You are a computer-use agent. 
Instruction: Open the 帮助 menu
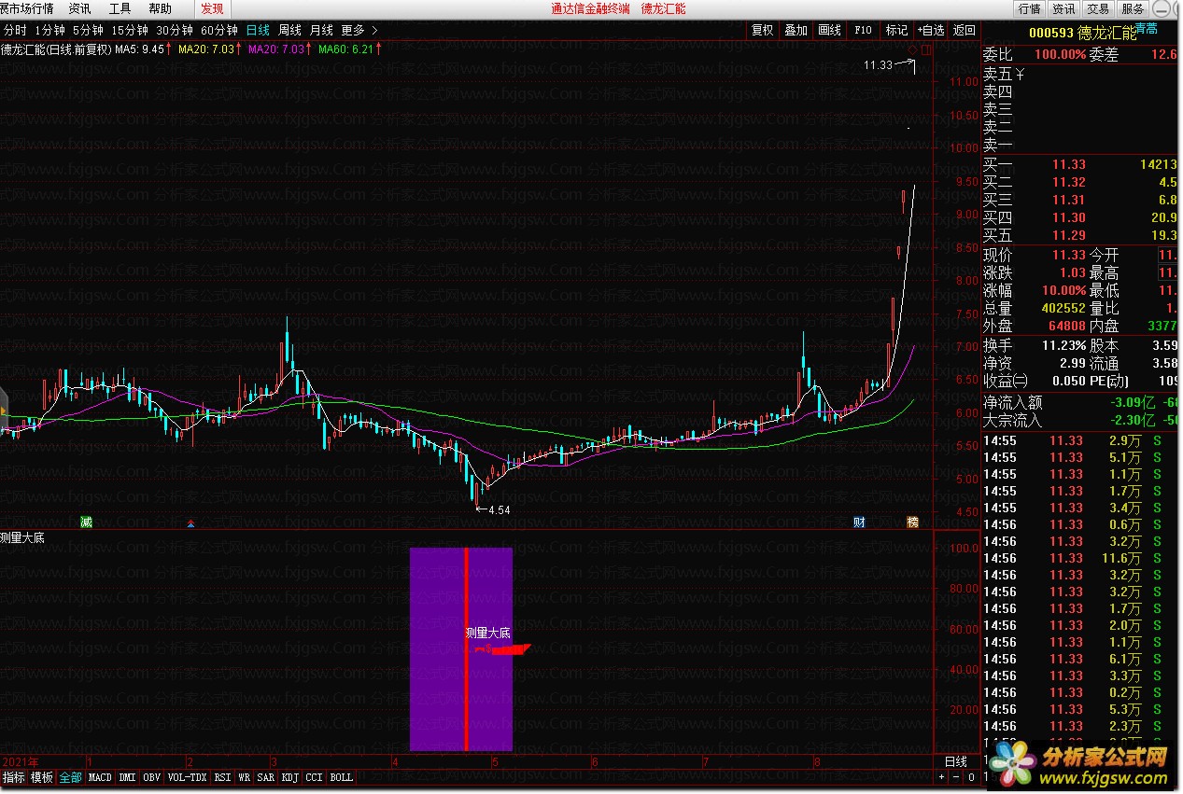pos(160,8)
